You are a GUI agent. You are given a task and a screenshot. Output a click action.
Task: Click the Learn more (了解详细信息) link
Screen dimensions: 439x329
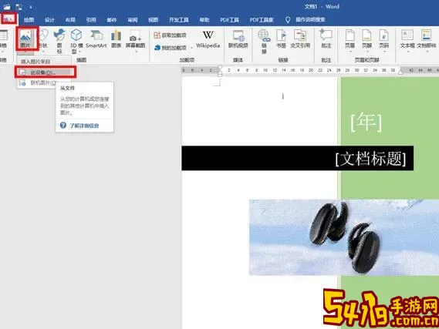coord(84,126)
